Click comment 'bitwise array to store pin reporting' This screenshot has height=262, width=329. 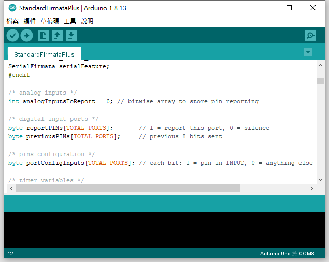[193, 101]
